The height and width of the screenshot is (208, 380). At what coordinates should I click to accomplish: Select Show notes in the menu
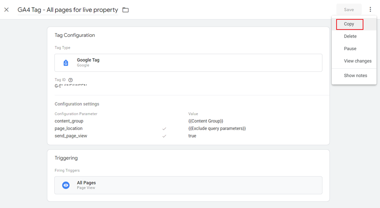355,76
